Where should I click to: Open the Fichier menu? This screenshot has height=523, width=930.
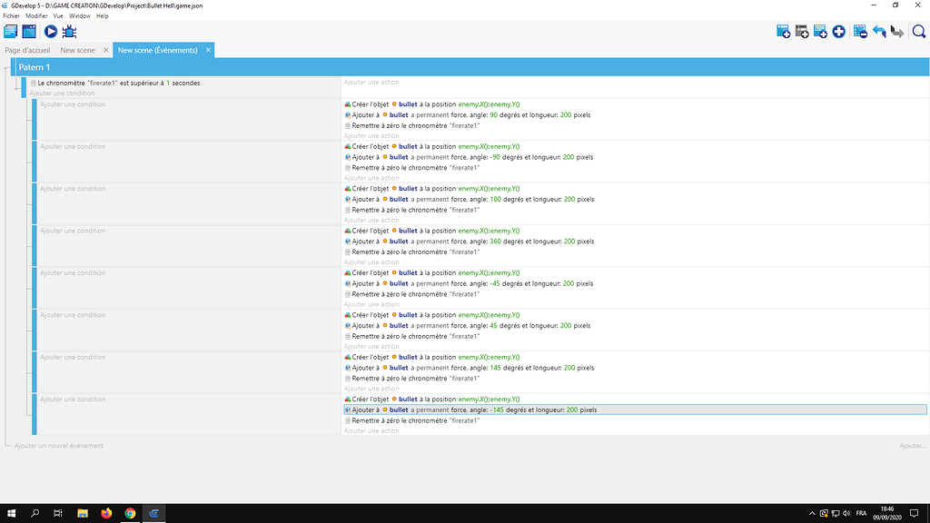pyautogui.click(x=11, y=16)
